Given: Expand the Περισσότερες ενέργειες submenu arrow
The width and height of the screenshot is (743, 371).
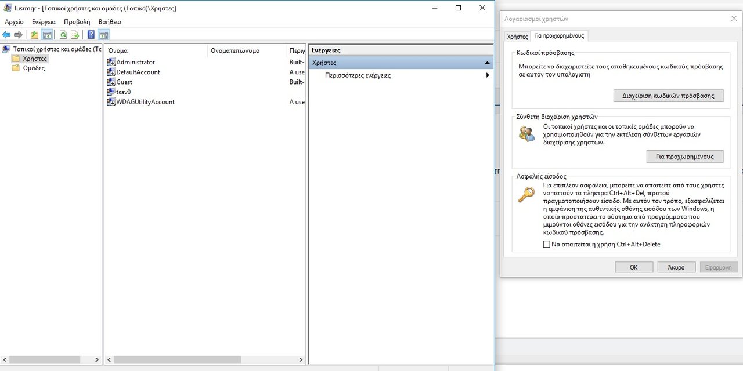Looking at the screenshot, I should pos(488,75).
